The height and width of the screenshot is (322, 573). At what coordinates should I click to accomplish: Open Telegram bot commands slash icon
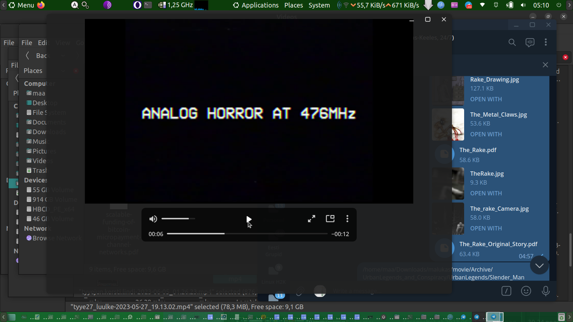coord(506,291)
